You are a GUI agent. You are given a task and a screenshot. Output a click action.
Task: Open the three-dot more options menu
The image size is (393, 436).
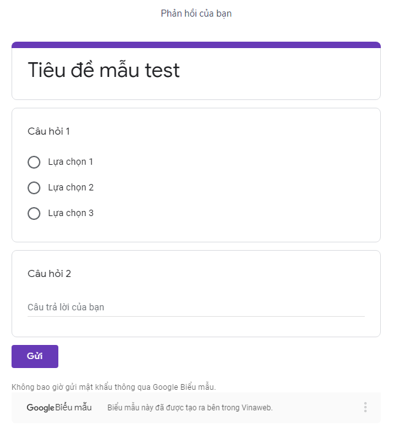coord(365,407)
